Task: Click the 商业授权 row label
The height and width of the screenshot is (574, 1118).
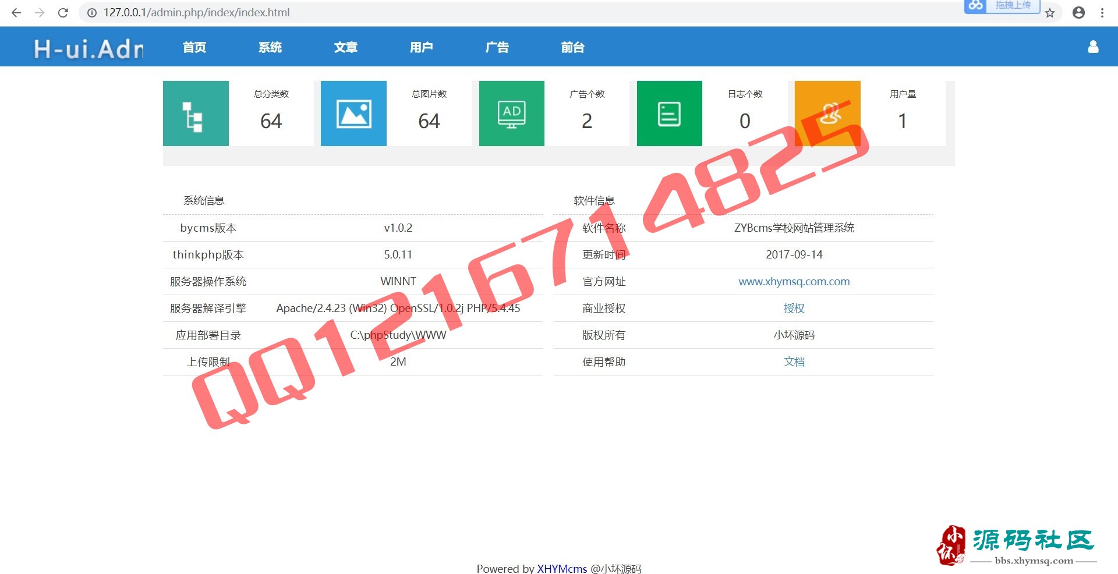Action: pos(604,309)
